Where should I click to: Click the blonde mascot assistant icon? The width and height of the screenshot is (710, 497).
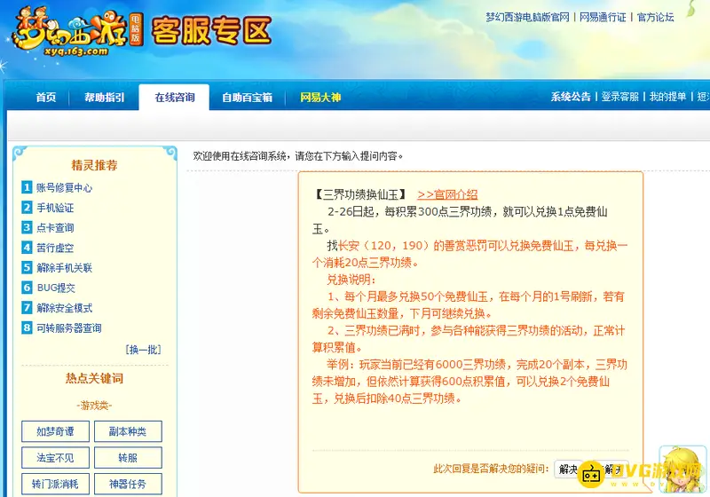(x=682, y=469)
